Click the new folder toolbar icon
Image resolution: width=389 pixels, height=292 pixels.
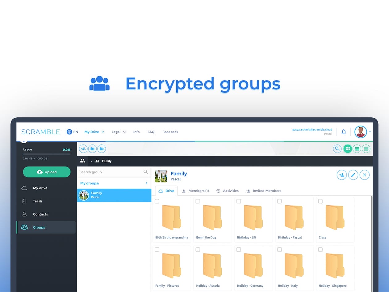92,149
